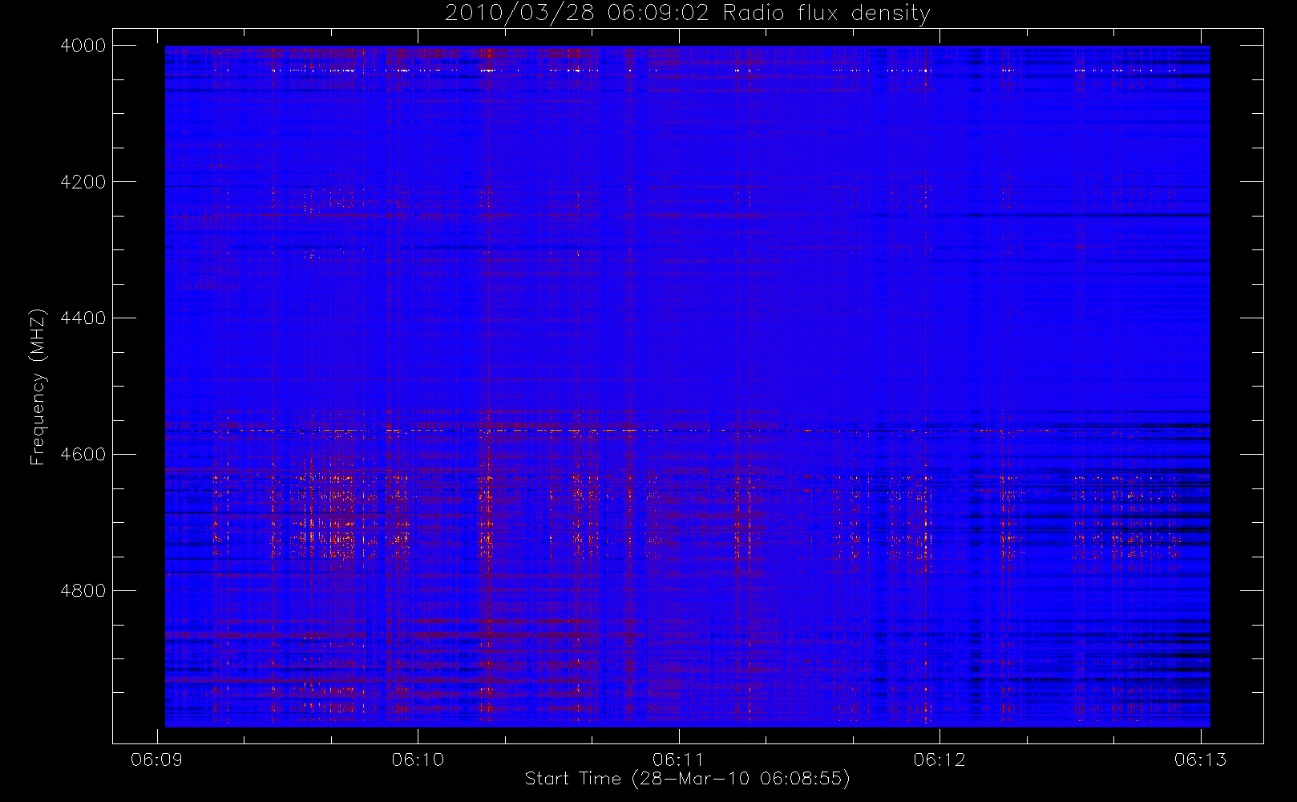Select the 4200 frequency tick label
1297x802 pixels.
pos(83,182)
